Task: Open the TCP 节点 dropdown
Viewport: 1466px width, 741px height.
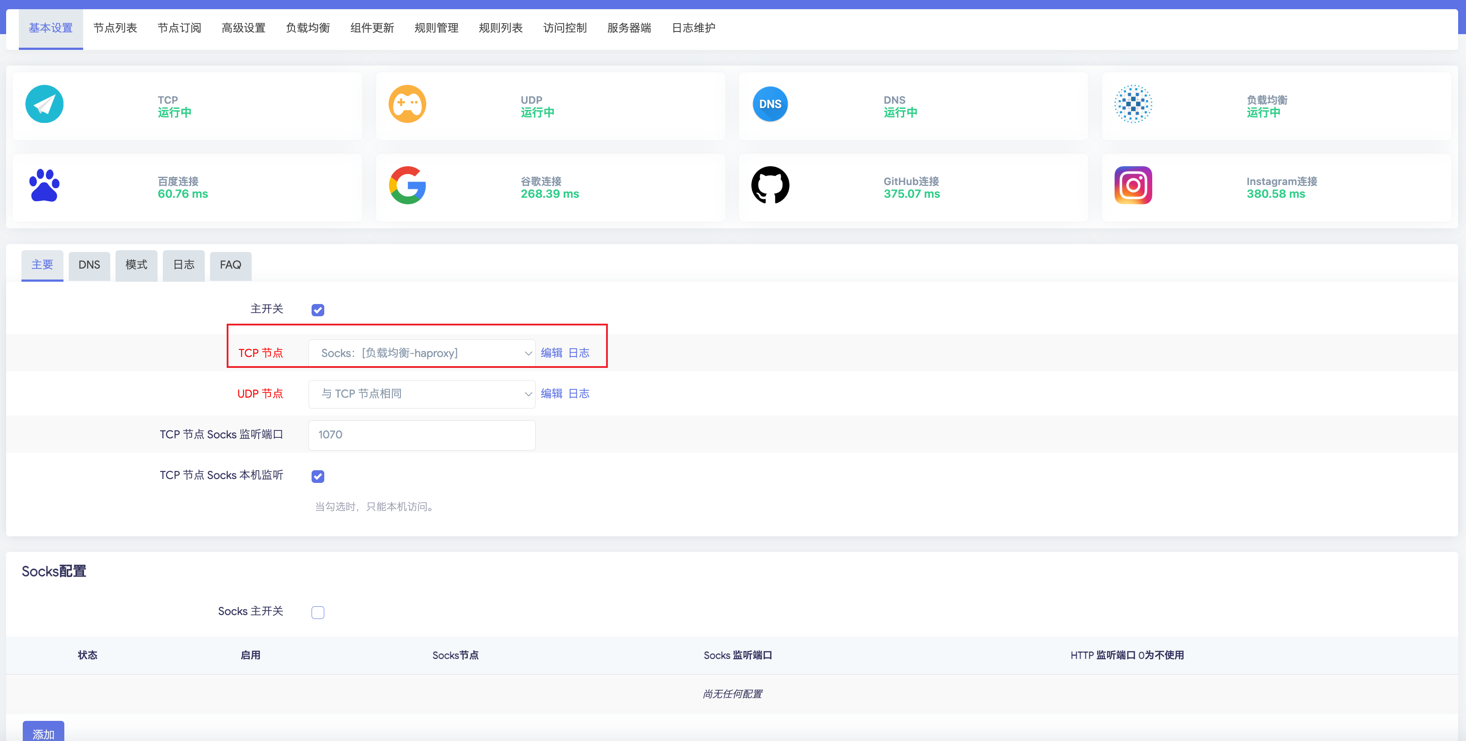Action: click(421, 353)
